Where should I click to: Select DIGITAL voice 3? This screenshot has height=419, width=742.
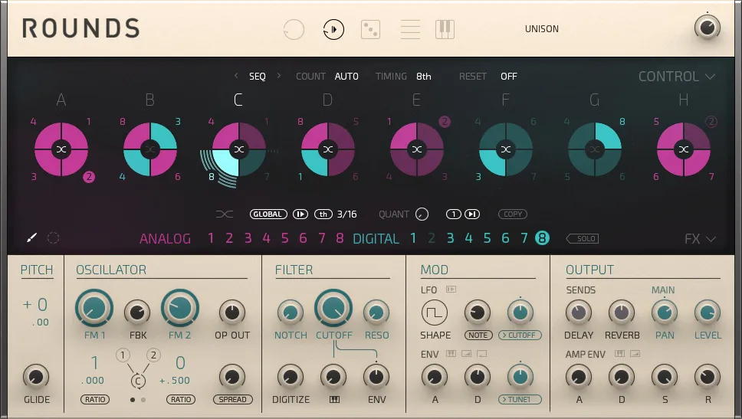coord(450,238)
